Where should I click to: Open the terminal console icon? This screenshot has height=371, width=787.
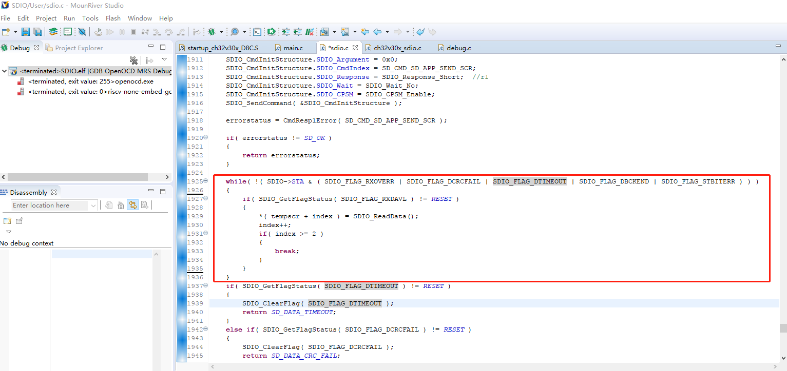257,32
